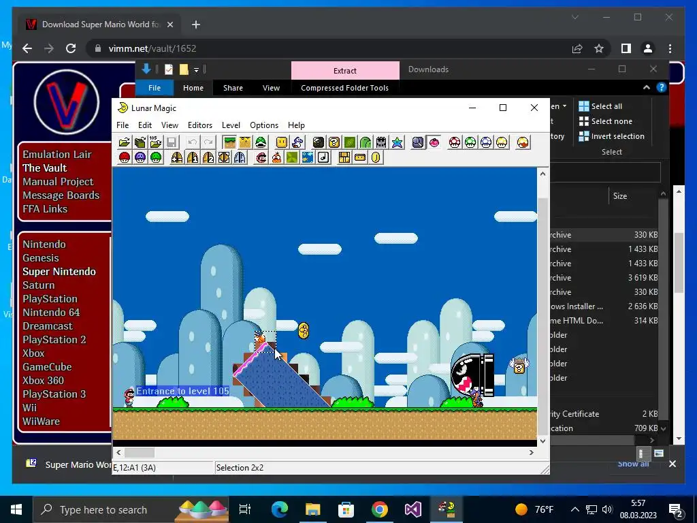This screenshot has width=697, height=523.
Task: Click the Show all downloads link
Action: pyautogui.click(x=633, y=464)
